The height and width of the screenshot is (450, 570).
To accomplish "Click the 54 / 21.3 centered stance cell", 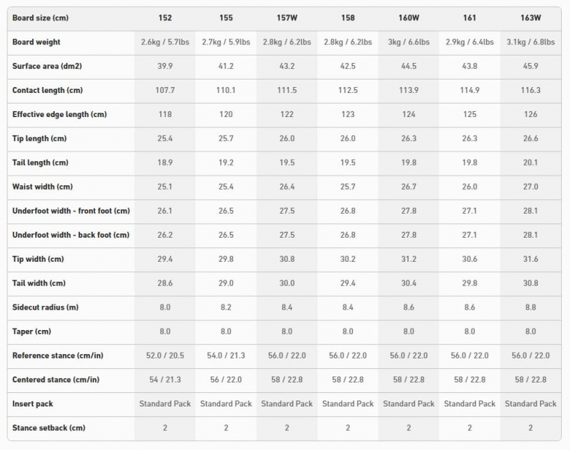I will (x=165, y=380).
